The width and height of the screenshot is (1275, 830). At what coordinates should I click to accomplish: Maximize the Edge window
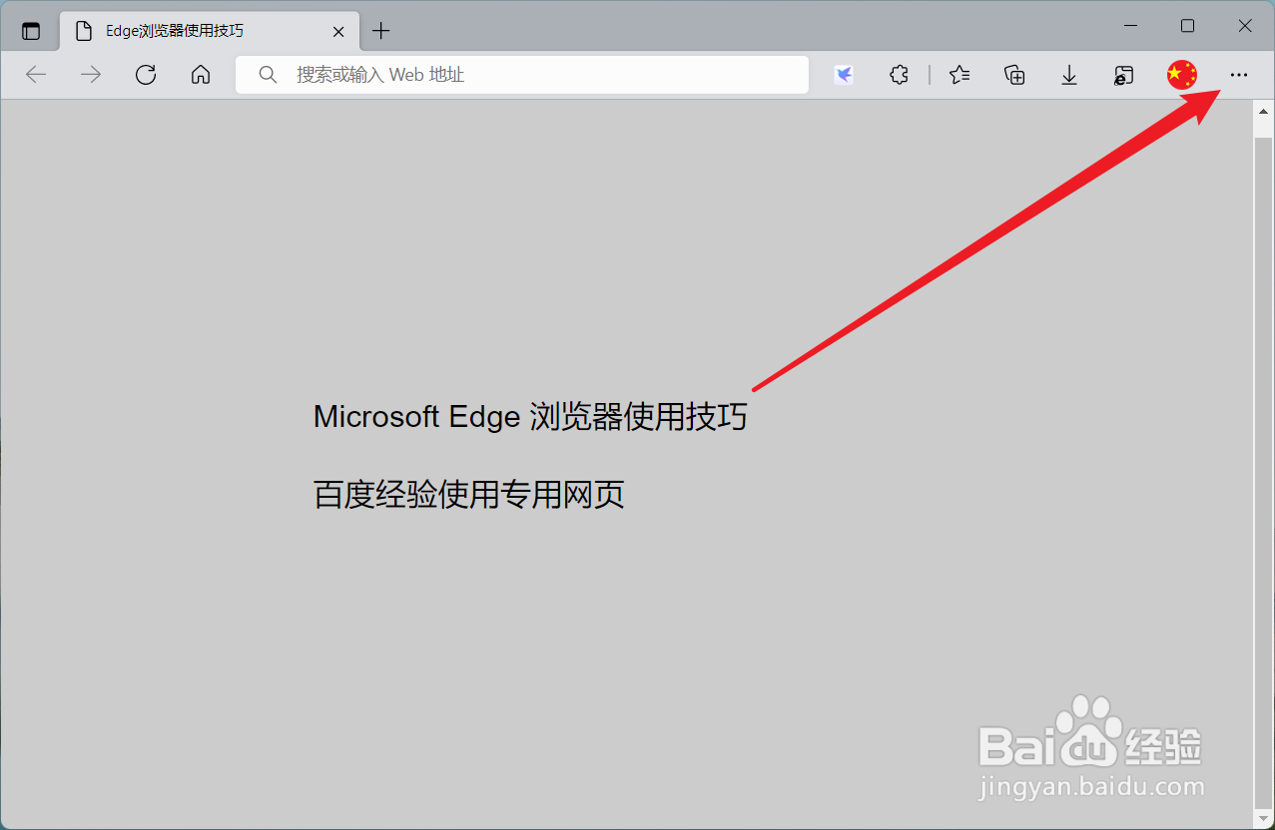(x=1187, y=26)
